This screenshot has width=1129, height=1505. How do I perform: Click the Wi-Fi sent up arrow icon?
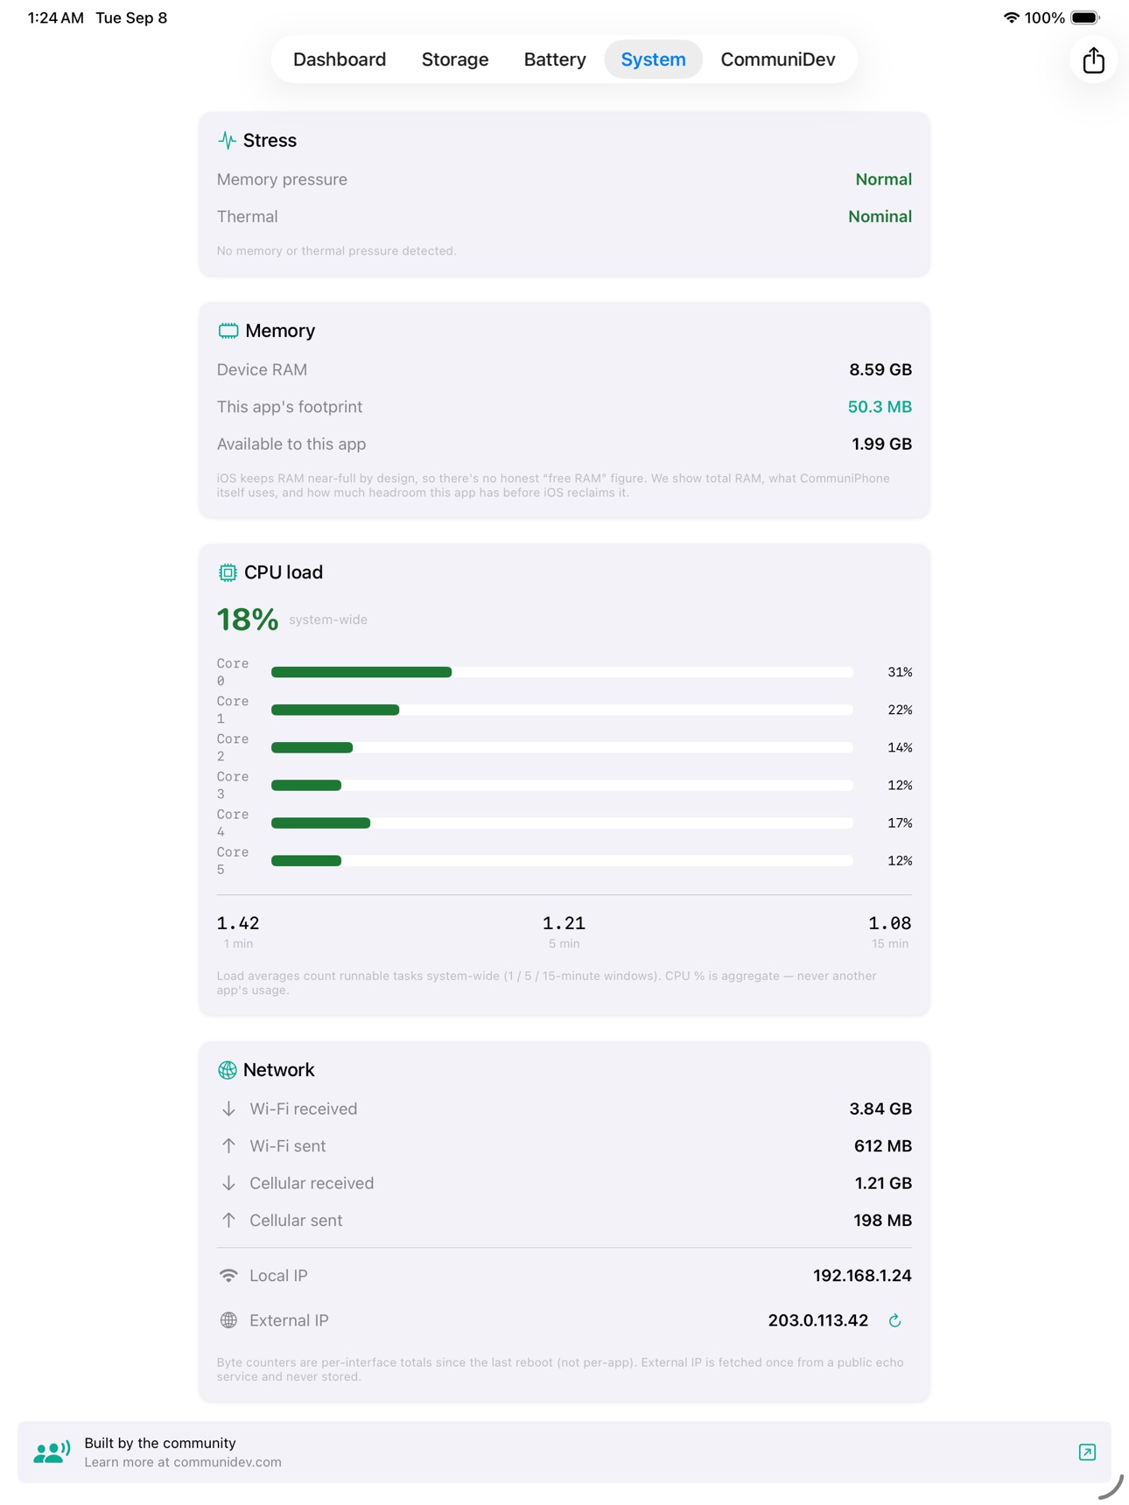pyautogui.click(x=228, y=1146)
